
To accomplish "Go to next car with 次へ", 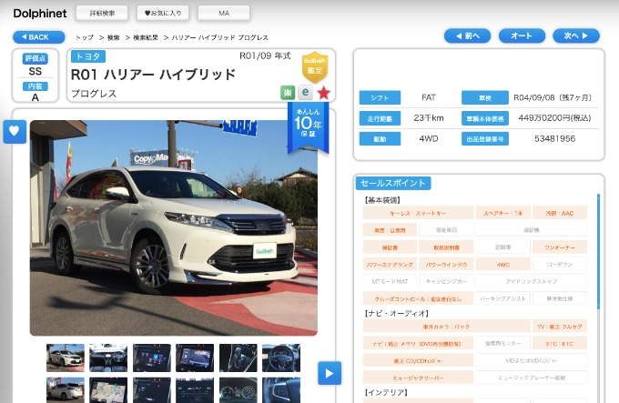I will click(576, 35).
